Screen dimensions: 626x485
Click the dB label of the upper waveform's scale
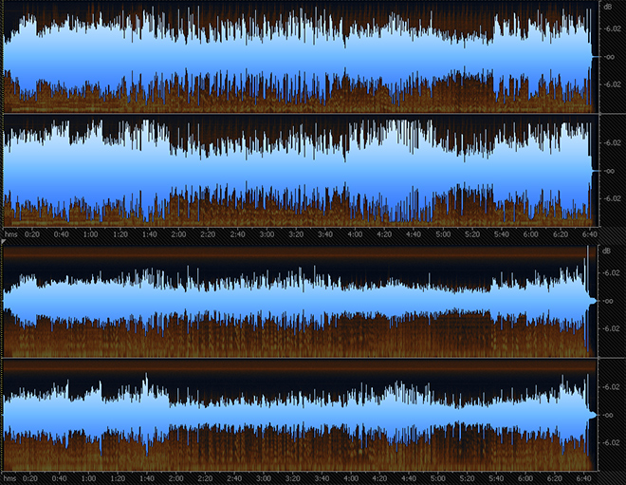click(607, 7)
